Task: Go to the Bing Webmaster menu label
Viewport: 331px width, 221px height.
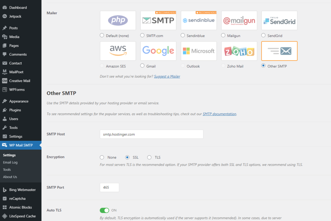Action: click(22, 190)
